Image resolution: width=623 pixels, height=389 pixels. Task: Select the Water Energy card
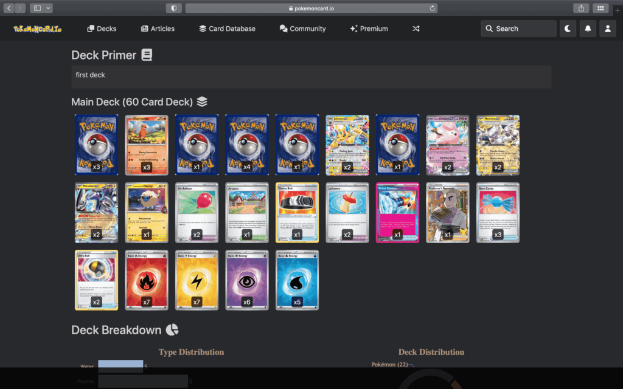click(297, 280)
